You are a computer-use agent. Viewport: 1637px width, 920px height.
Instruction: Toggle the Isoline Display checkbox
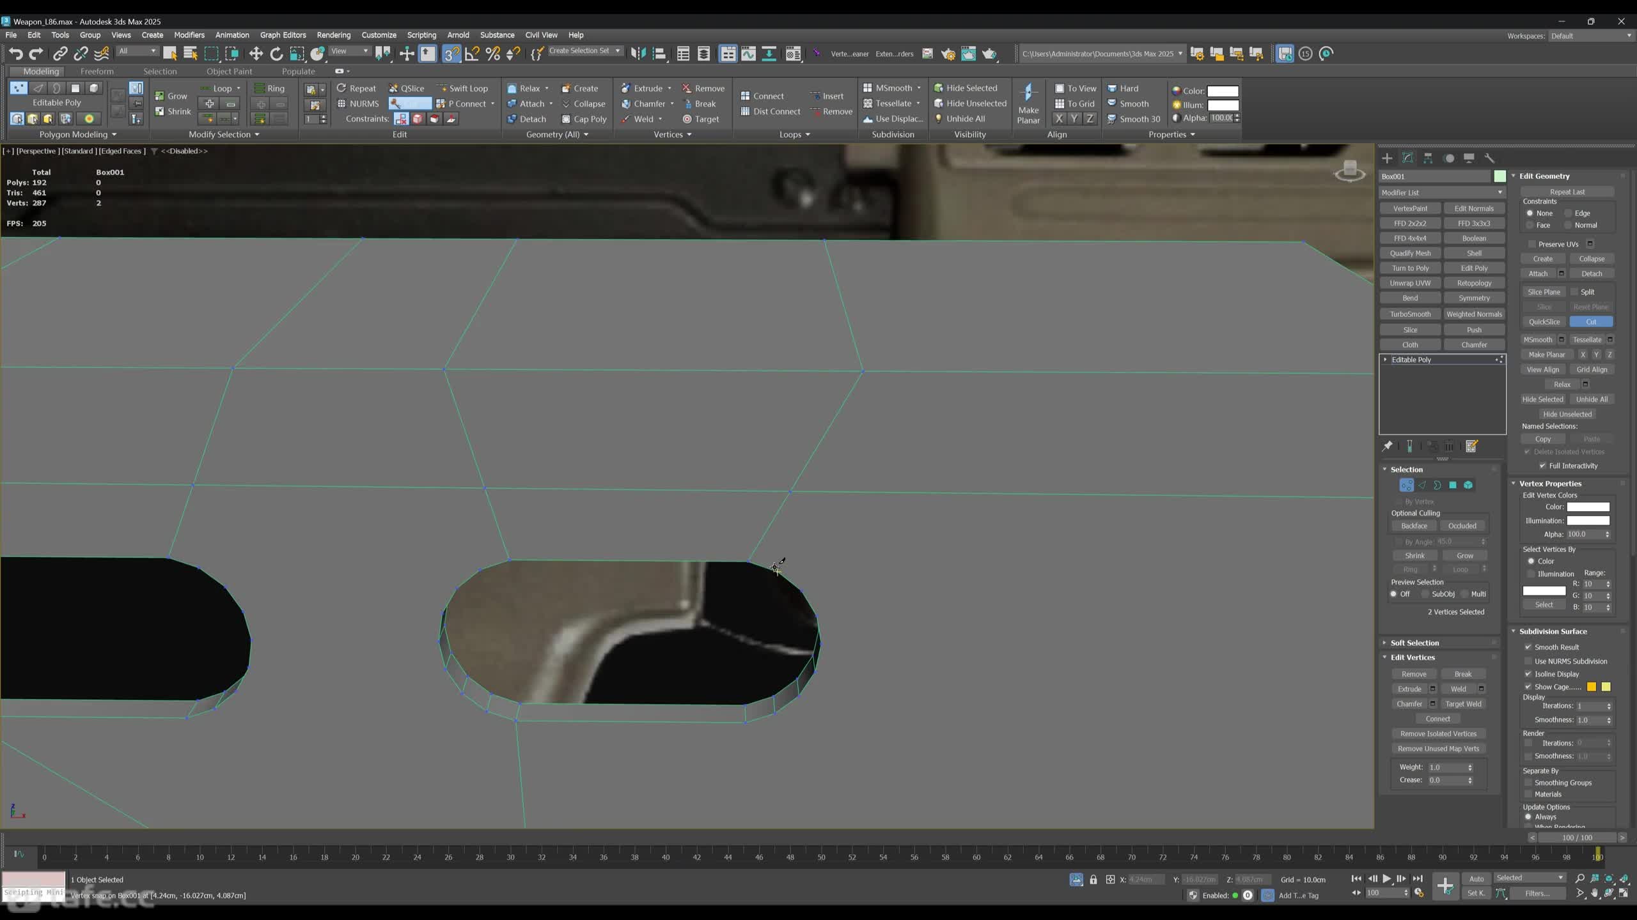click(1528, 674)
